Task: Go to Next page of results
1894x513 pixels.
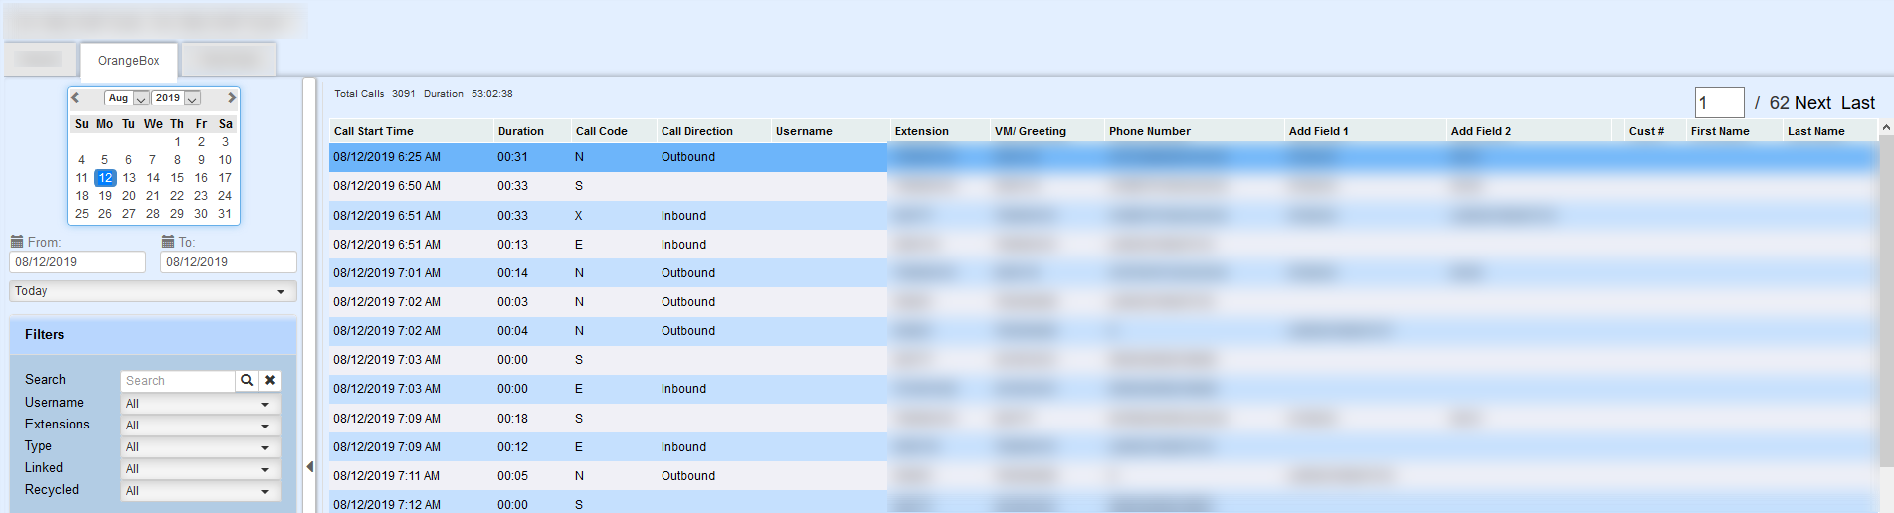Action: click(x=1812, y=103)
